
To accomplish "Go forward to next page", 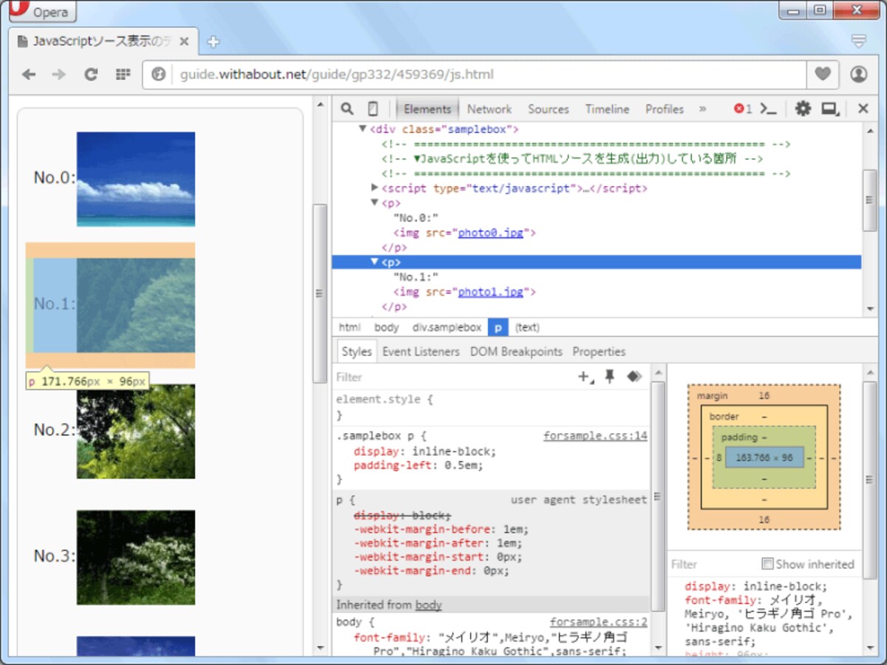I will click(x=59, y=74).
